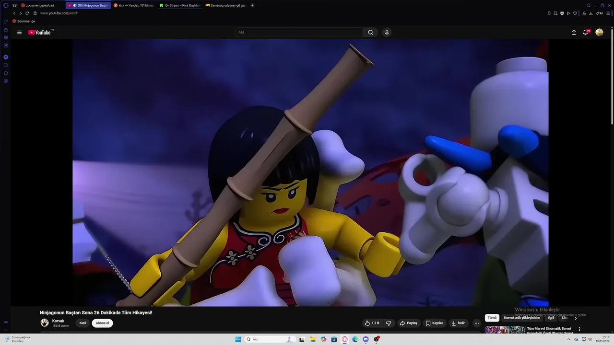The width and height of the screenshot is (614, 345).
Task: Switch to the Samsung odyssey g6 tab
Action: coord(225,5)
